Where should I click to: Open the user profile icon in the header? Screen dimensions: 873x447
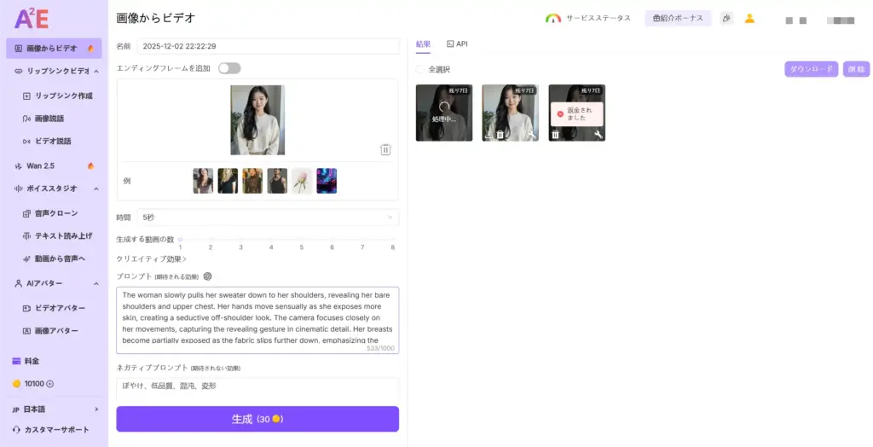pos(749,18)
